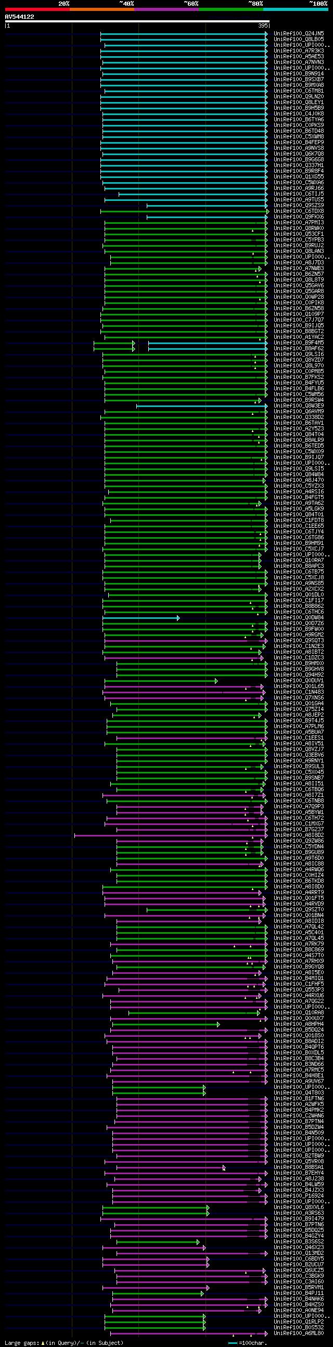Screen dimensions: 333x1347
Task: Click the white query sequence ruler bar
Action: 137,21
